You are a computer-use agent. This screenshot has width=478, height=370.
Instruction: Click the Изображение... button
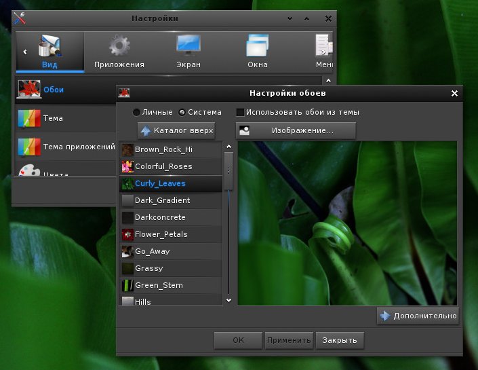pyautogui.click(x=296, y=130)
